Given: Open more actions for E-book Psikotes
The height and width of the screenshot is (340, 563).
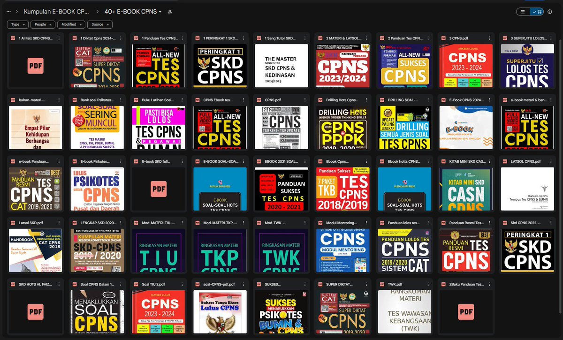Looking at the screenshot, I should pyautogui.click(x=120, y=161).
